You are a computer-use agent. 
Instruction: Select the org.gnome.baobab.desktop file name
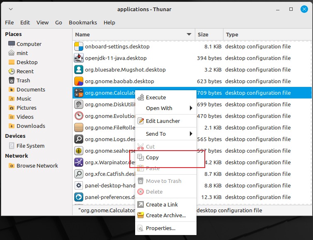[x=119, y=81]
